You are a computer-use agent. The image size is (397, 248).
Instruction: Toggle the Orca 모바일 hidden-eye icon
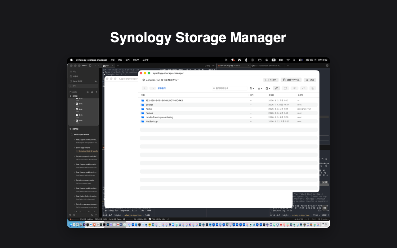[96, 81]
